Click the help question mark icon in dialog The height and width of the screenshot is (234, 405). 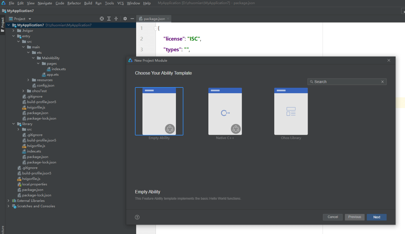[x=137, y=217]
